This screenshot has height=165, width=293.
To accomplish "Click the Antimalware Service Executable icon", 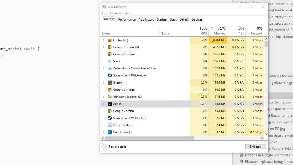I will [x=110, y=68].
